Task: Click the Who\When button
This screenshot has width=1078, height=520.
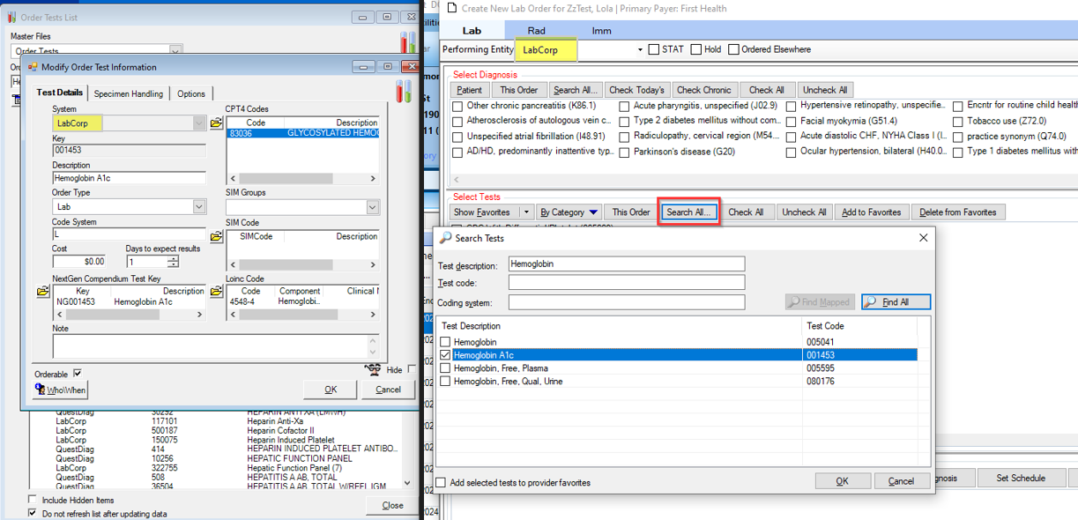Action: [60, 390]
